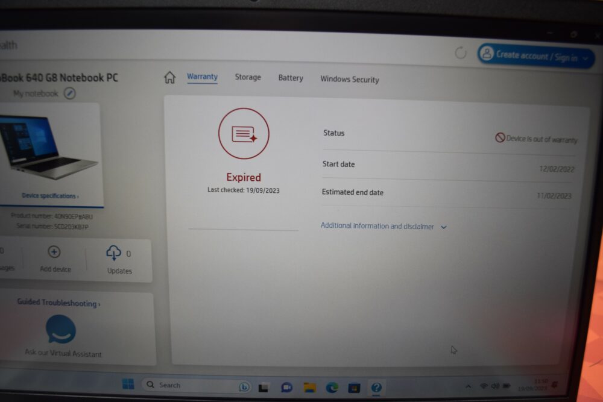Click the refresh icon near sign in
Viewport: 603px width, 402px height.
460,52
